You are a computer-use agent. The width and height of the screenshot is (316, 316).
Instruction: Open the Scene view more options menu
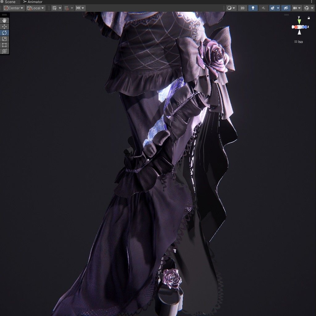click(312, 2)
